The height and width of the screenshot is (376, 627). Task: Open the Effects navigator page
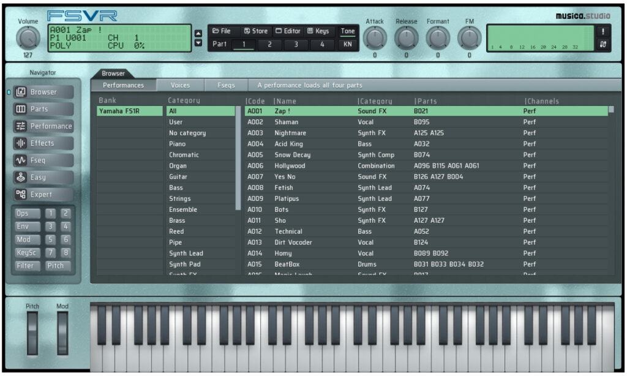coord(43,143)
